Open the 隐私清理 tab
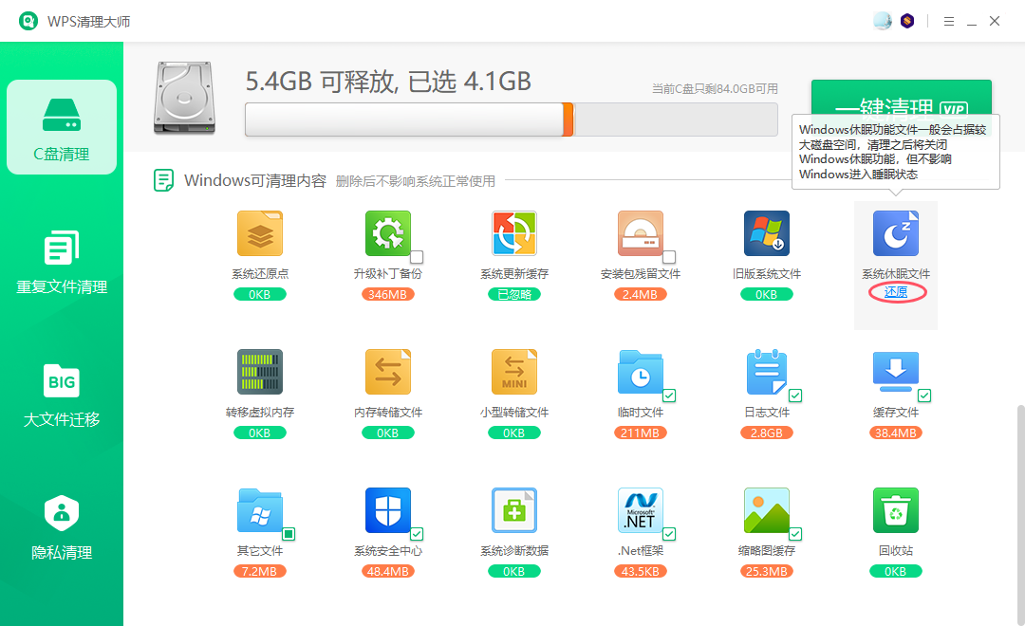The image size is (1025, 626). pos(62,527)
